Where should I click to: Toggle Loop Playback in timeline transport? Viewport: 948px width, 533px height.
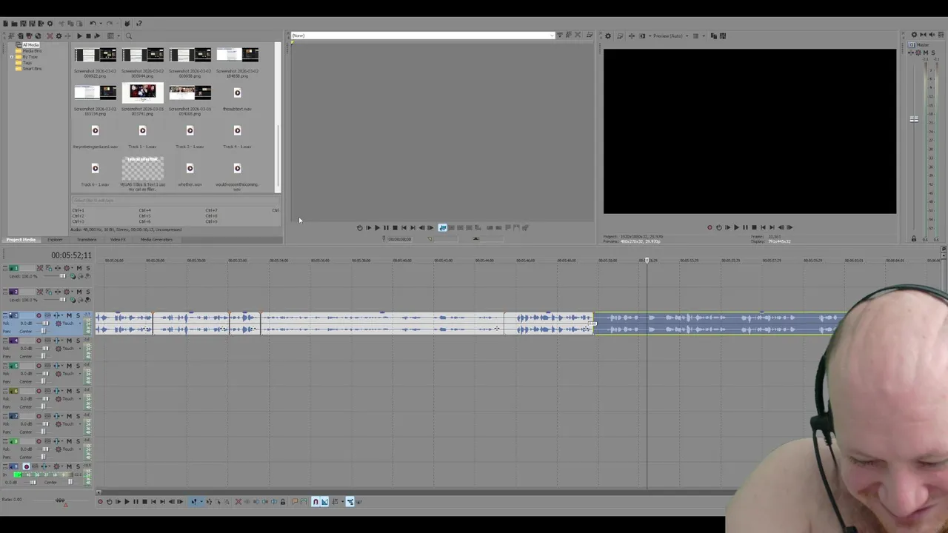tap(110, 501)
